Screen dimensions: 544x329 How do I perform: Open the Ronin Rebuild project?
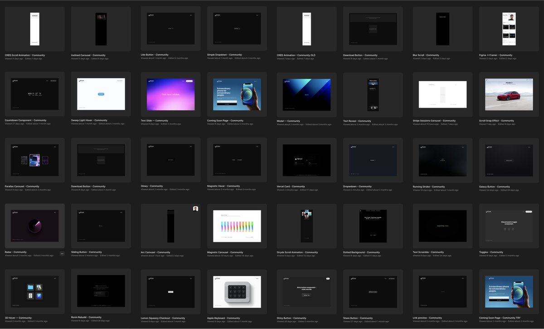(x=101, y=291)
